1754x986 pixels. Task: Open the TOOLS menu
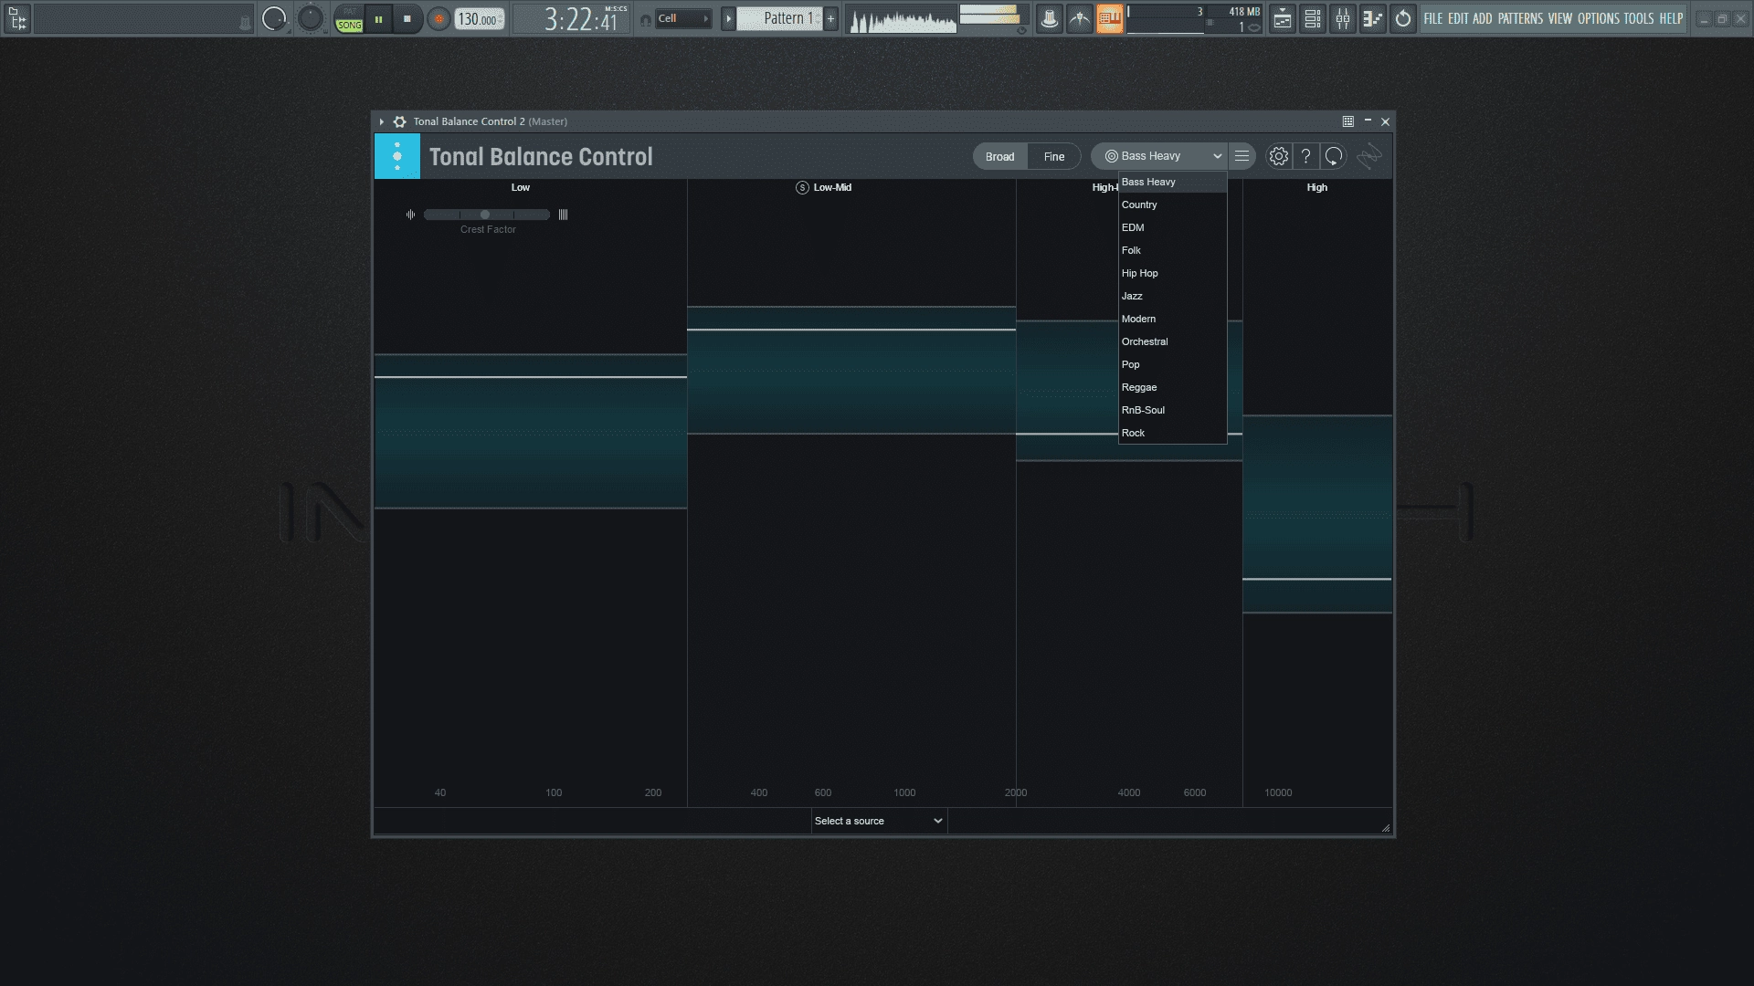(1639, 18)
